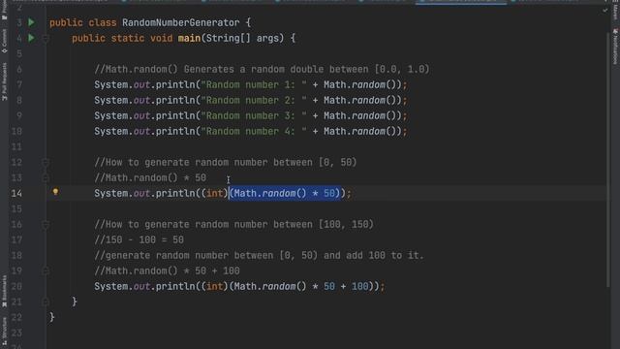Click the number 100 on line 20
This screenshot has height=349, width=620.
pyautogui.click(x=359, y=287)
